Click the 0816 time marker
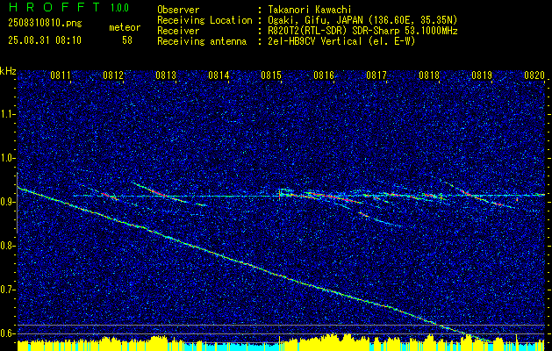 [x=324, y=75]
